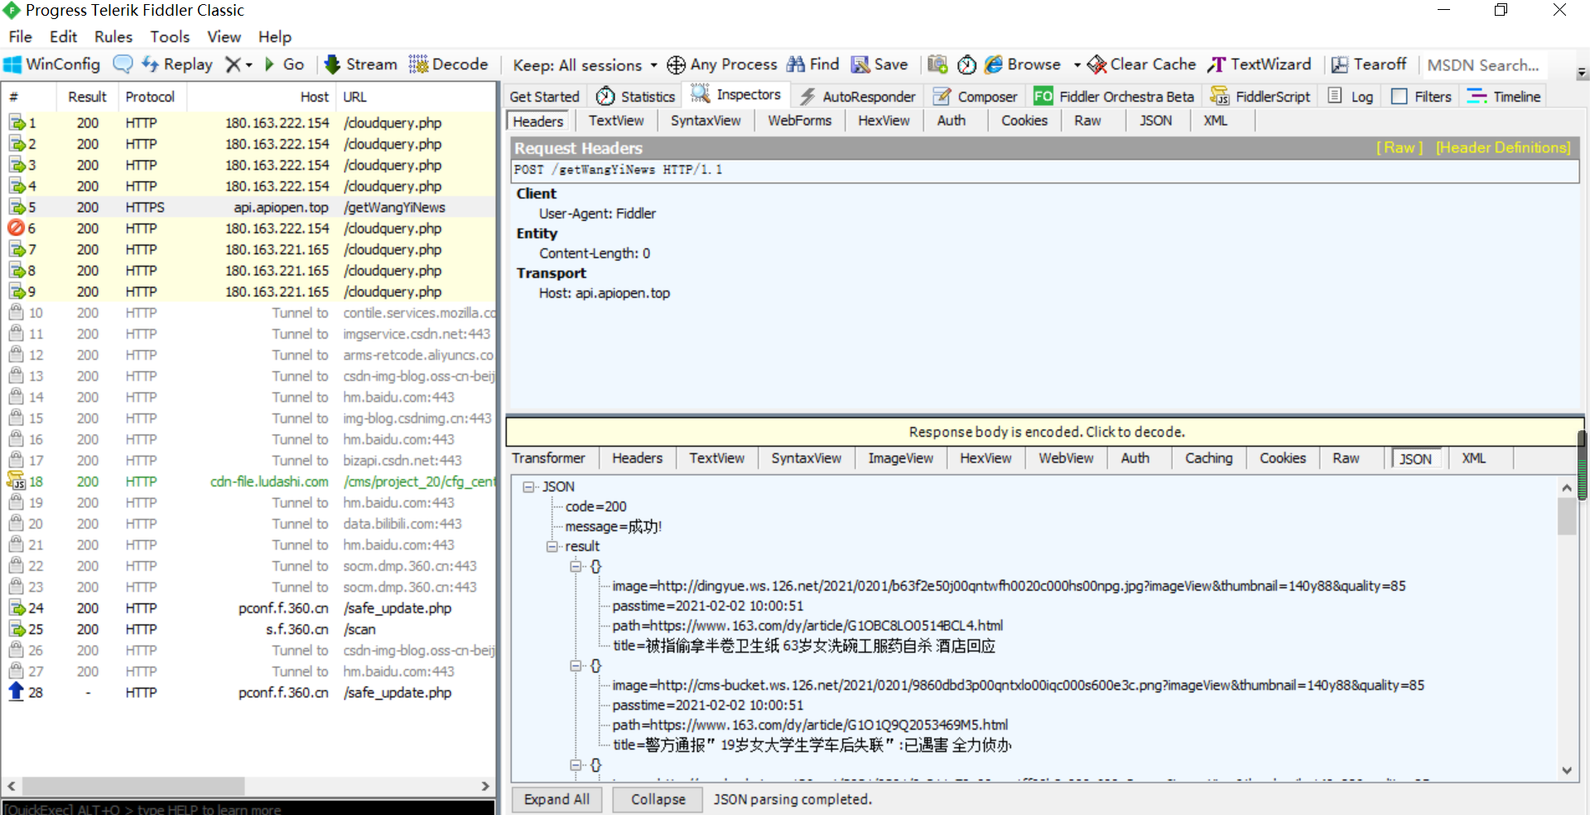Open the Log tab
This screenshot has width=1590, height=815.
(1350, 97)
